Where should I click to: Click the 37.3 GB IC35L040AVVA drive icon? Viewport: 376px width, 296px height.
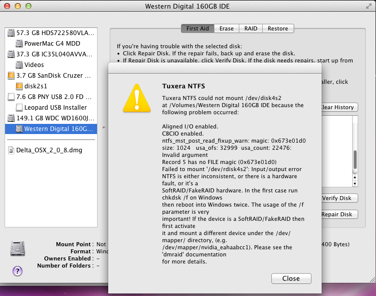point(11,54)
